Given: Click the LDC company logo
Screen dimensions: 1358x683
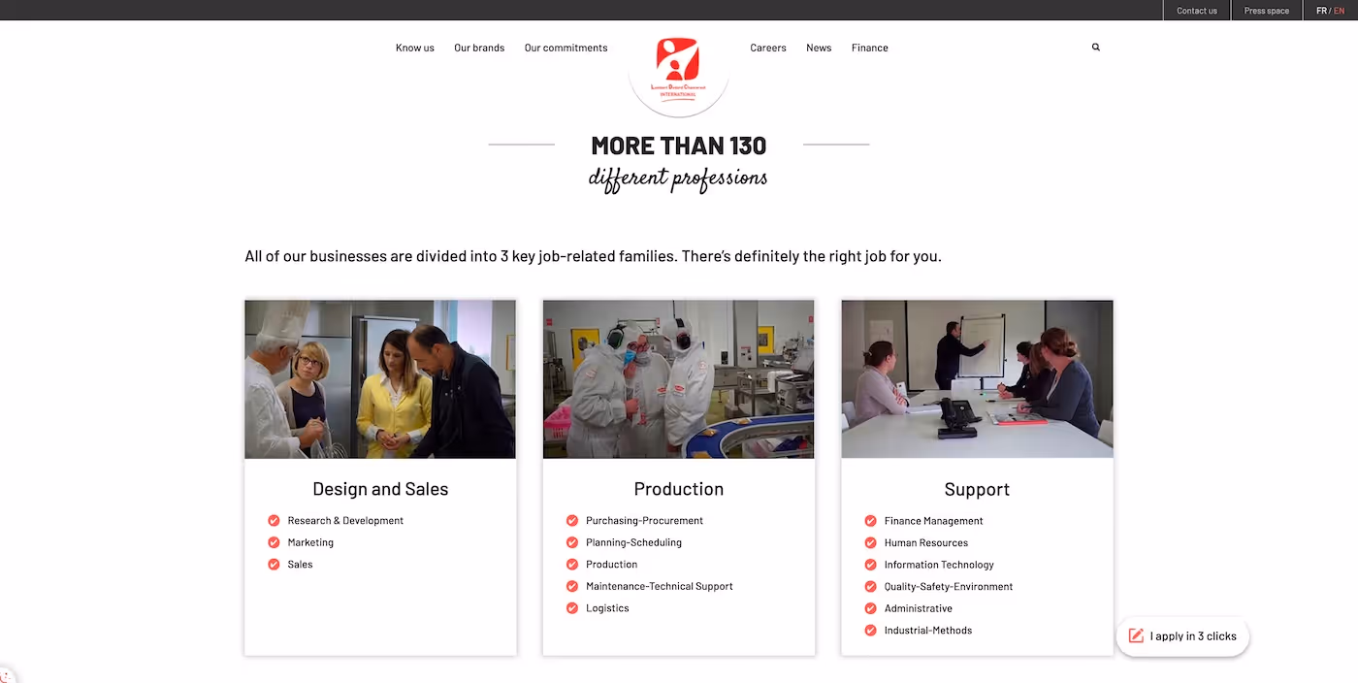Looking at the screenshot, I should click(678, 71).
